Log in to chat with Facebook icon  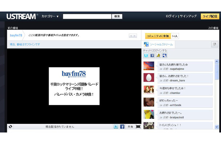[152, 55]
